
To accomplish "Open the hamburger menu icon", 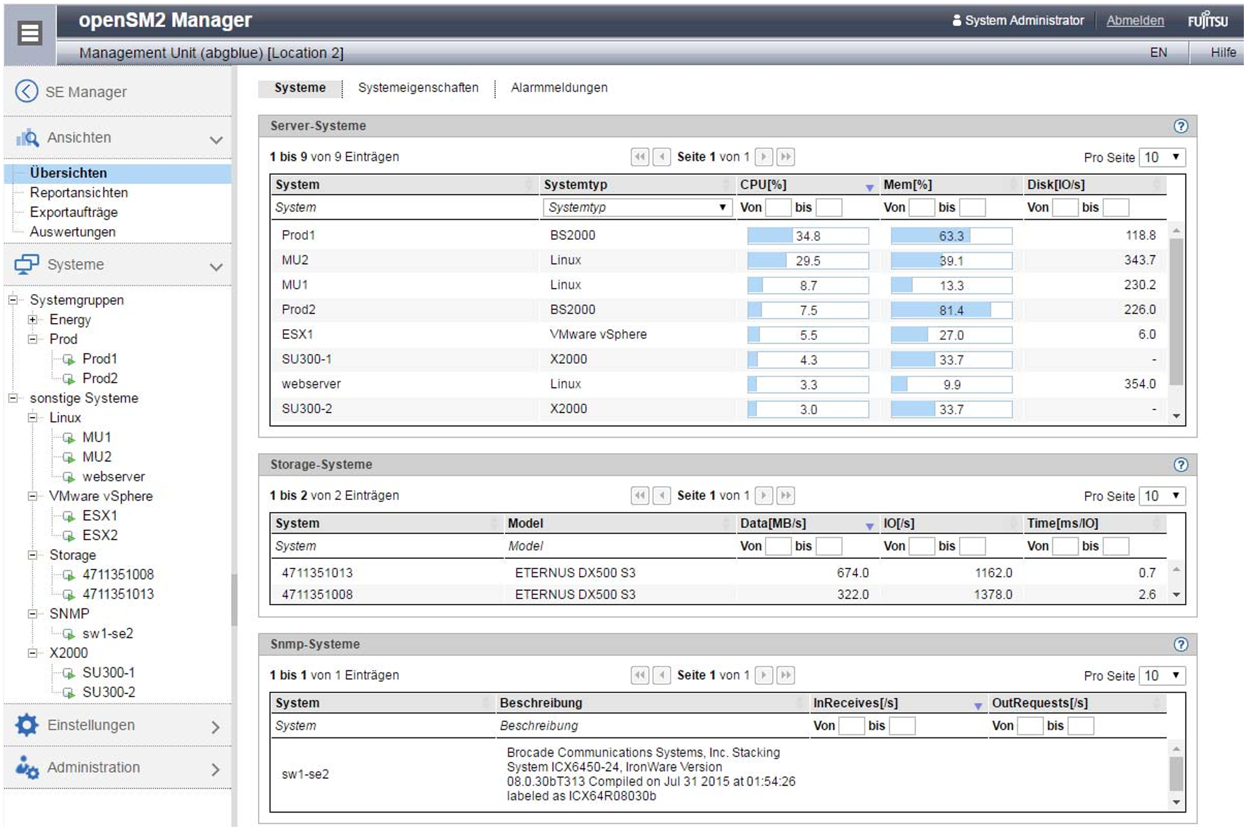I will [29, 33].
